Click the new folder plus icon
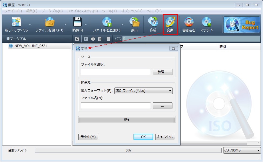This screenshot has width=263, height=162. tap(85, 39)
